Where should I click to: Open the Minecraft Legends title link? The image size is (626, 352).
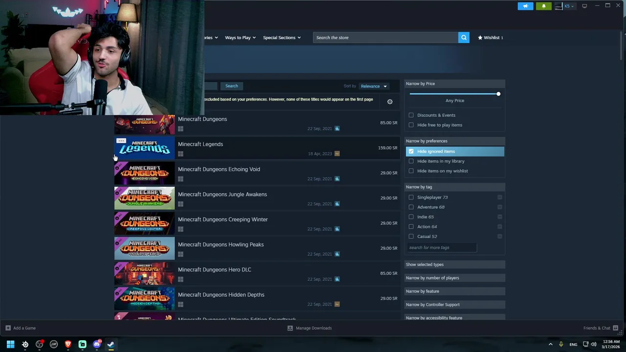pyautogui.click(x=201, y=144)
